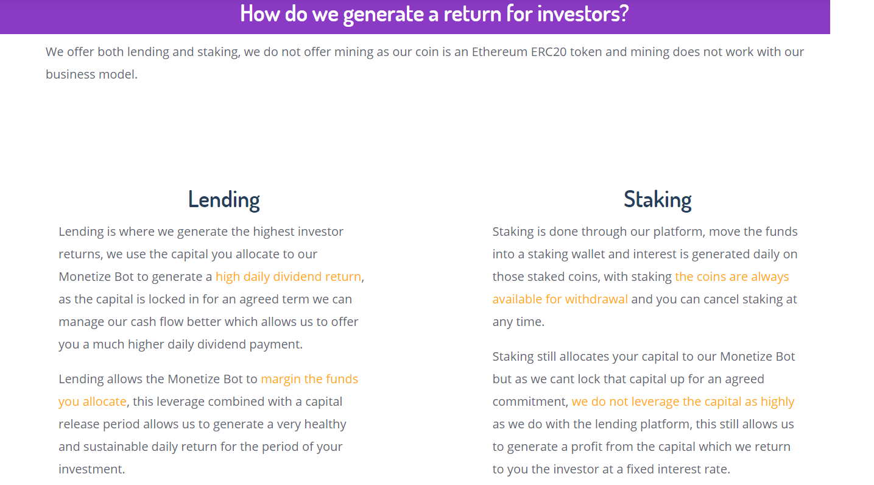Click the word 'investment.' ending Lending section
This screenshot has height=485, width=874.
click(x=92, y=469)
